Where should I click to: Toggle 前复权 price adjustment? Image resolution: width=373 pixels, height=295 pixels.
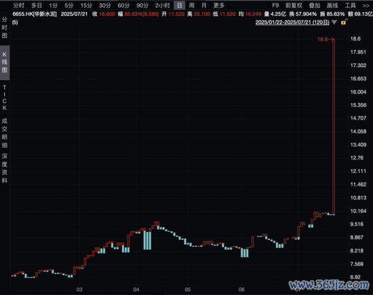pos(294,5)
